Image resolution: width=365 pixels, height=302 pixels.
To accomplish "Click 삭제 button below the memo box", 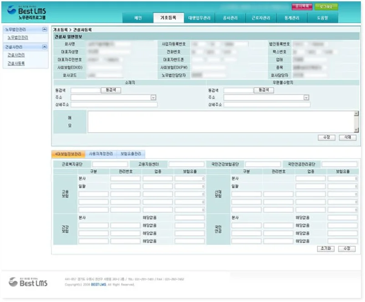I will [x=347, y=137].
